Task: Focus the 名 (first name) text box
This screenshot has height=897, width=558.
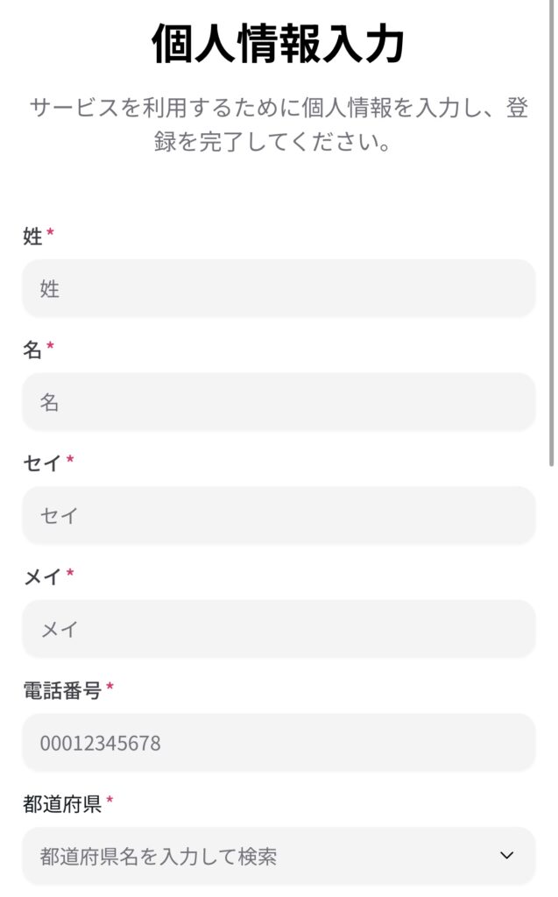Action: click(x=279, y=402)
